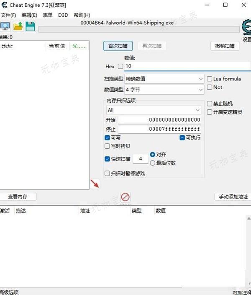The image size is (251, 295).
Task: Click process name 00004B64-Palworld-Win64-Shipping.exe
Action: [x=127, y=23]
